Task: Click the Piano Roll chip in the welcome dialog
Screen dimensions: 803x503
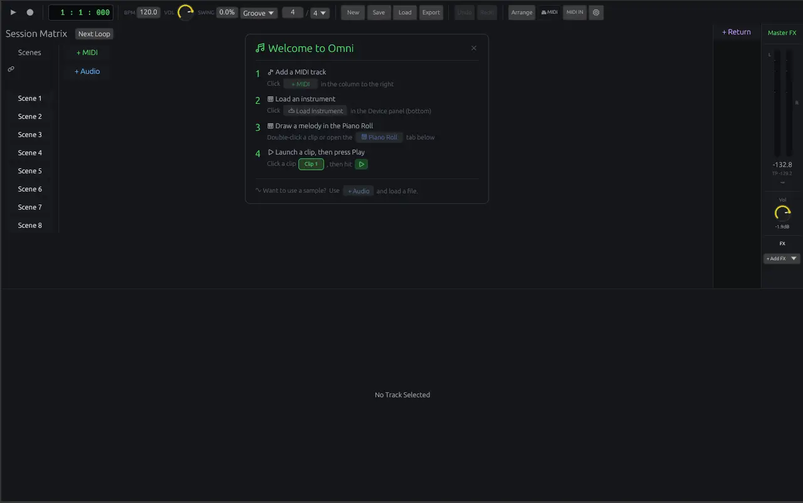Action: (x=379, y=137)
